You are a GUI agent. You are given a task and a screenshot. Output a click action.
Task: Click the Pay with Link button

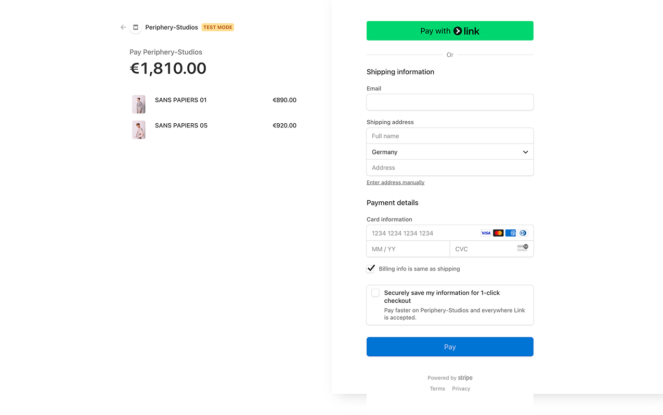(450, 31)
